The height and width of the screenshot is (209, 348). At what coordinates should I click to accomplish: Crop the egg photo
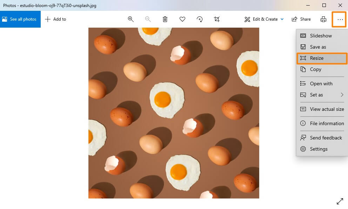(x=217, y=19)
